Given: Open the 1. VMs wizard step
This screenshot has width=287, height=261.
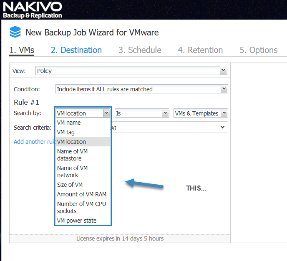Looking at the screenshot, I should (22, 50).
